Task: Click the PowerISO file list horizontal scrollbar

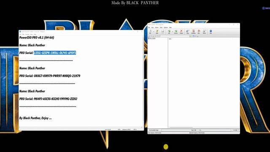Action: click(x=181, y=128)
